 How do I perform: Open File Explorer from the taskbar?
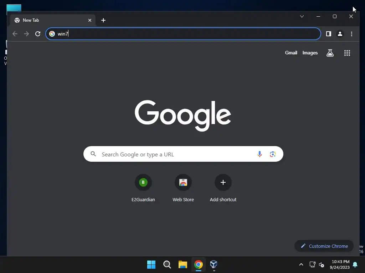coord(183,264)
